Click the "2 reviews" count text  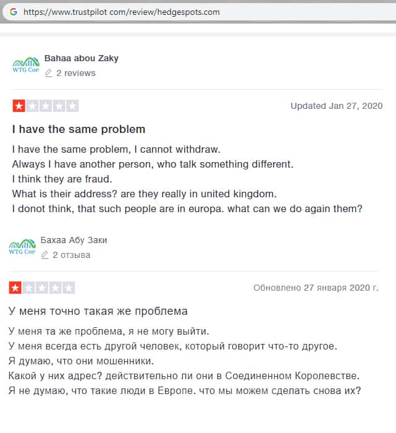(x=76, y=73)
